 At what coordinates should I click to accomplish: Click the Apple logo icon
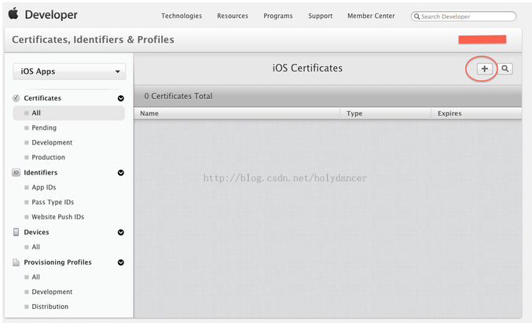pos(13,14)
